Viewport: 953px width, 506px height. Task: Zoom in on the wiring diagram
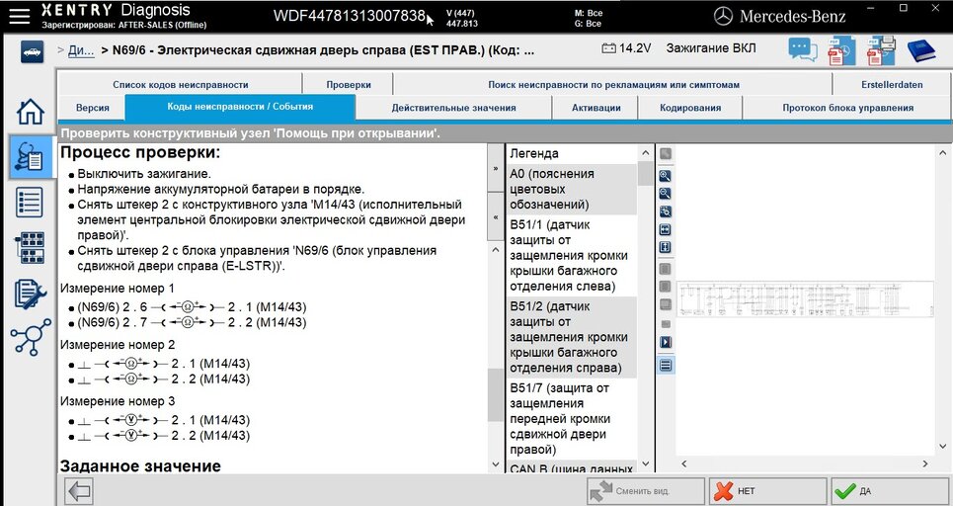666,176
